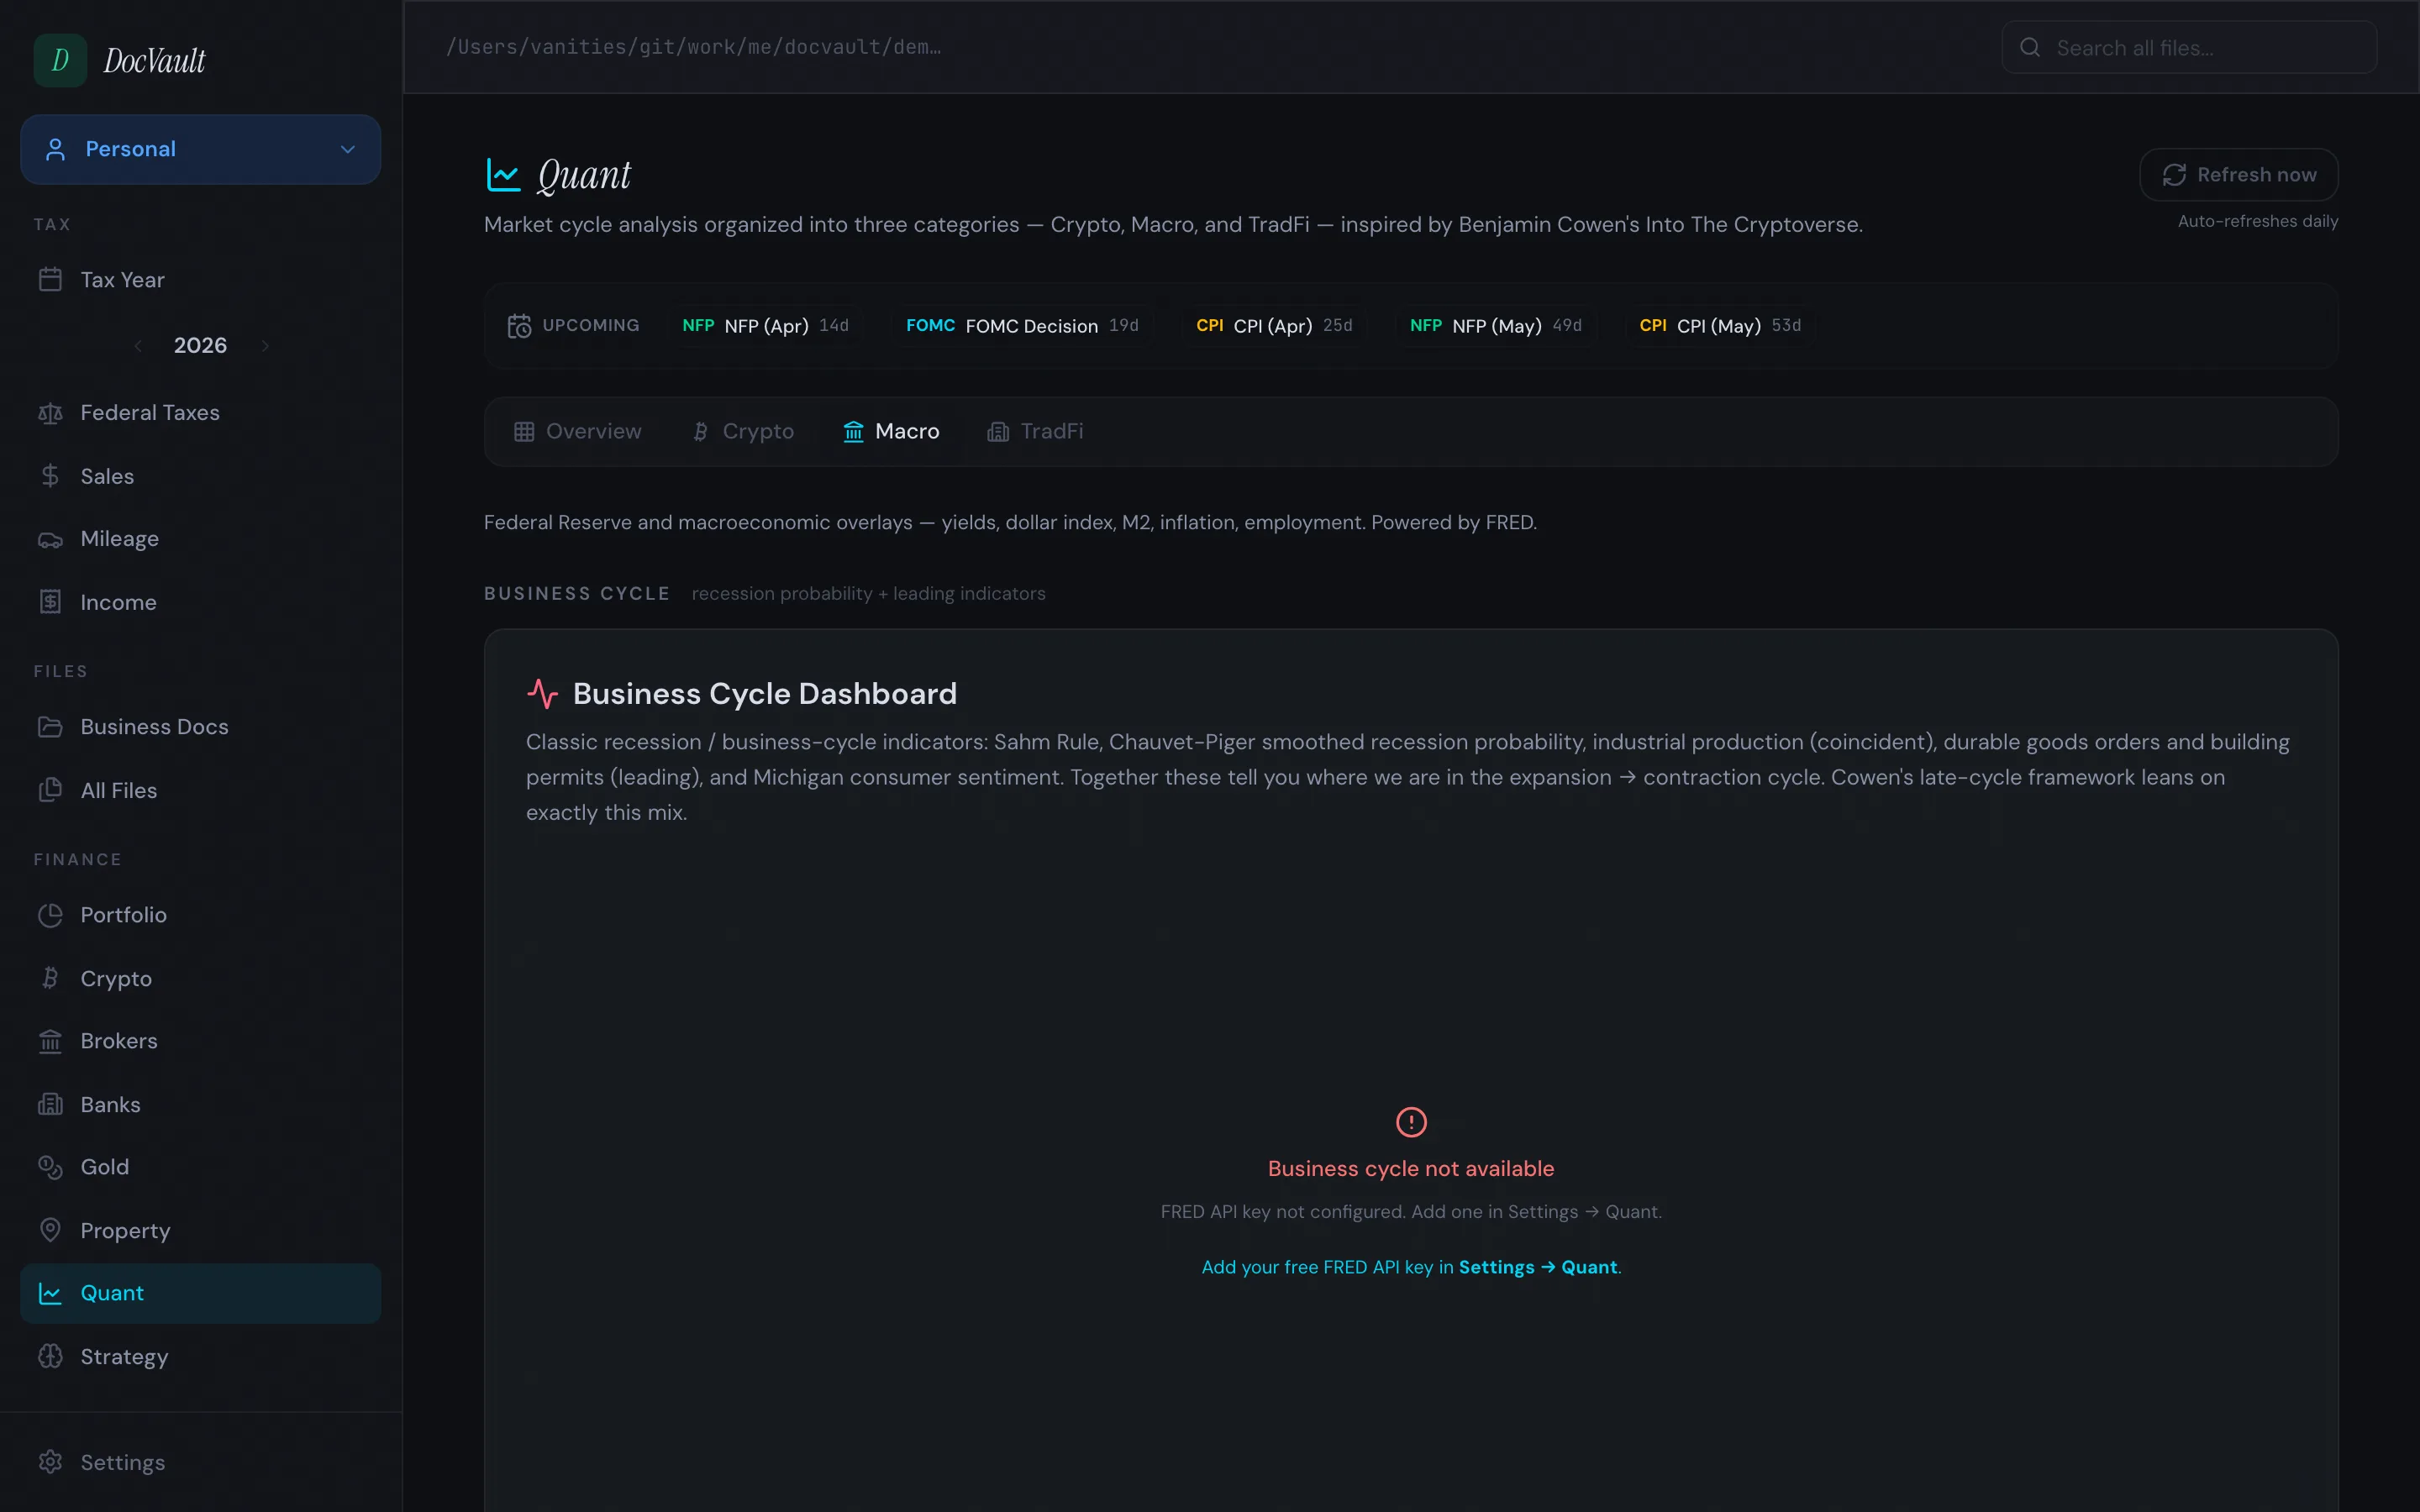Click the Tax Year calendar icon
Viewport: 2420px width, 1512px height.
click(50, 280)
